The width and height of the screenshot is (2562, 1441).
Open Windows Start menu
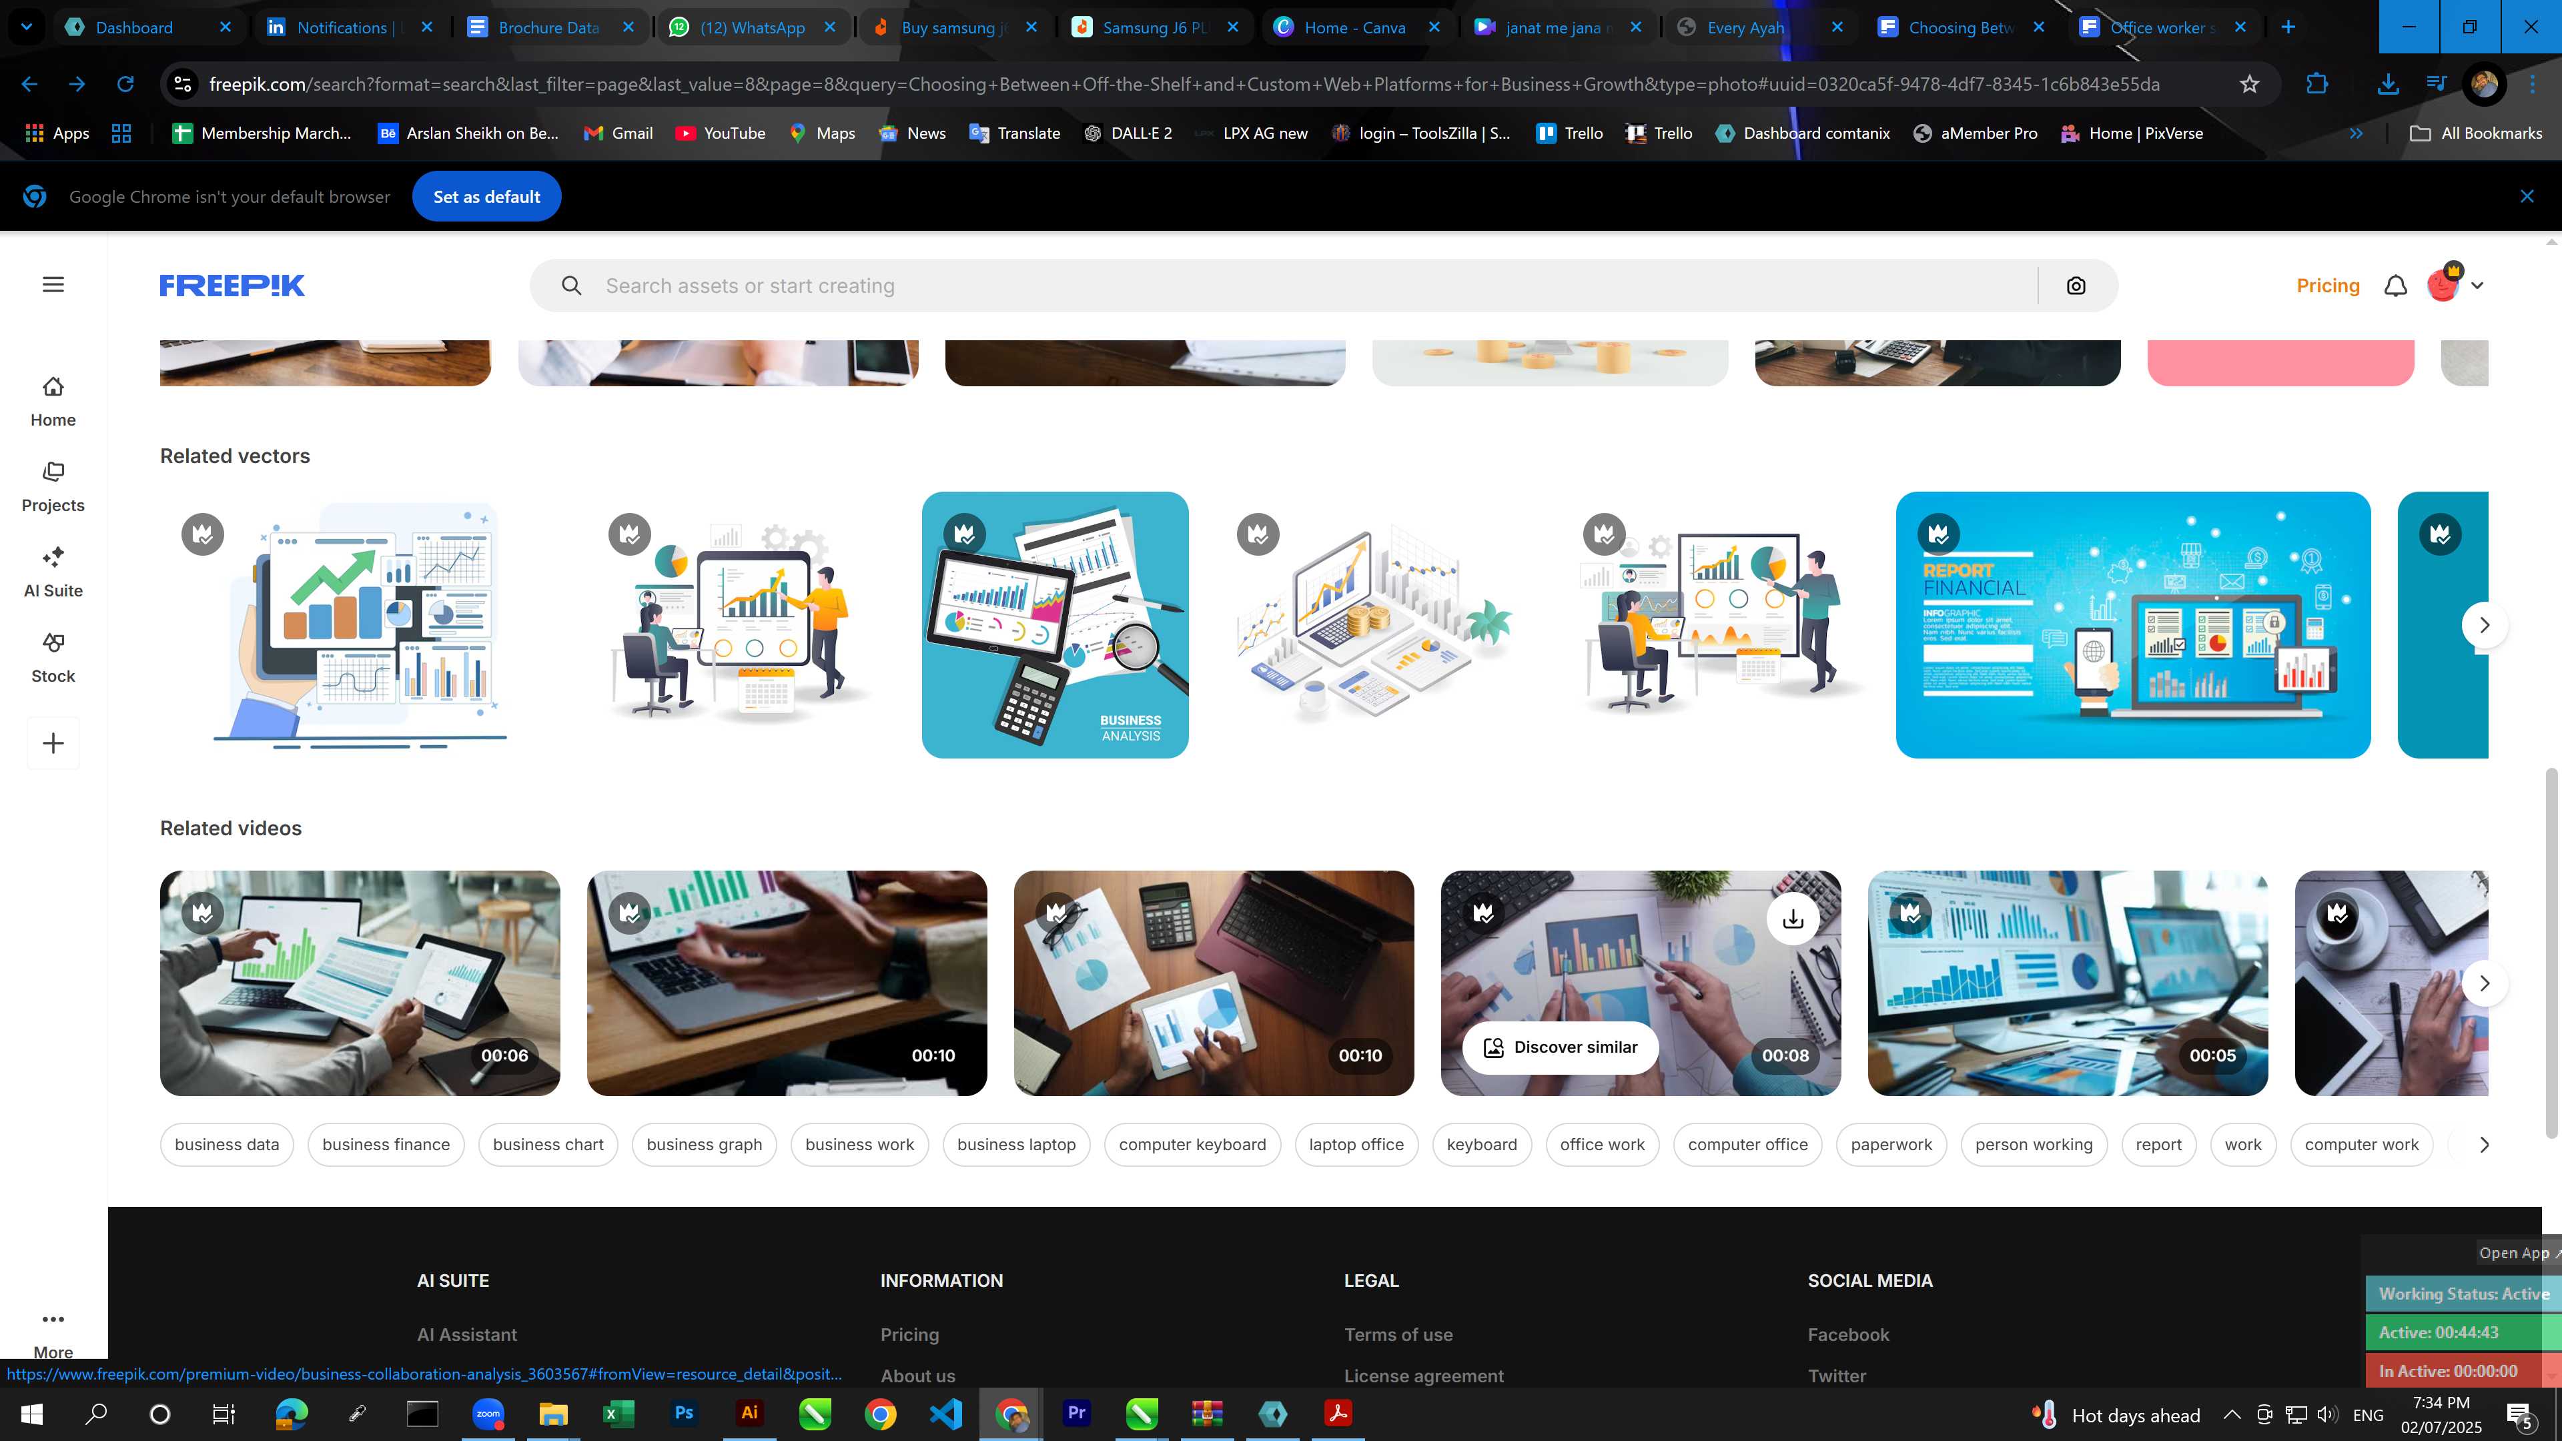[x=32, y=1414]
